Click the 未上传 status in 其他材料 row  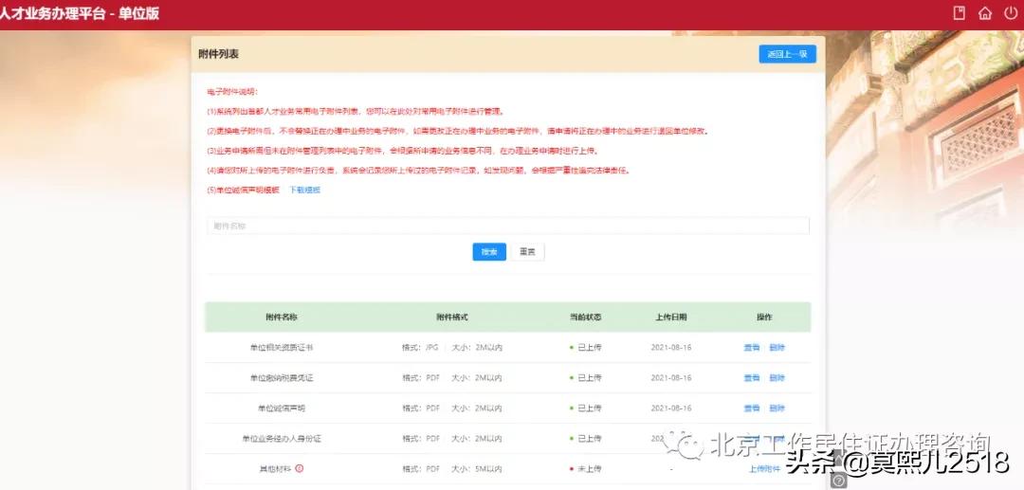585,468
